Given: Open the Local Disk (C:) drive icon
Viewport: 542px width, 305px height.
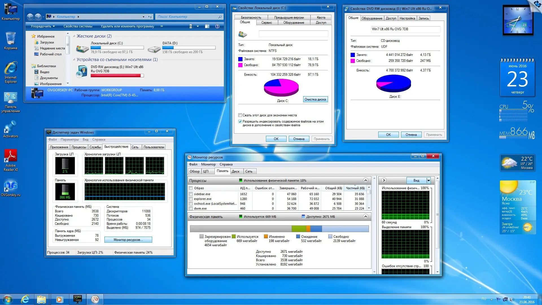Looking at the screenshot, I should pos(82,49).
